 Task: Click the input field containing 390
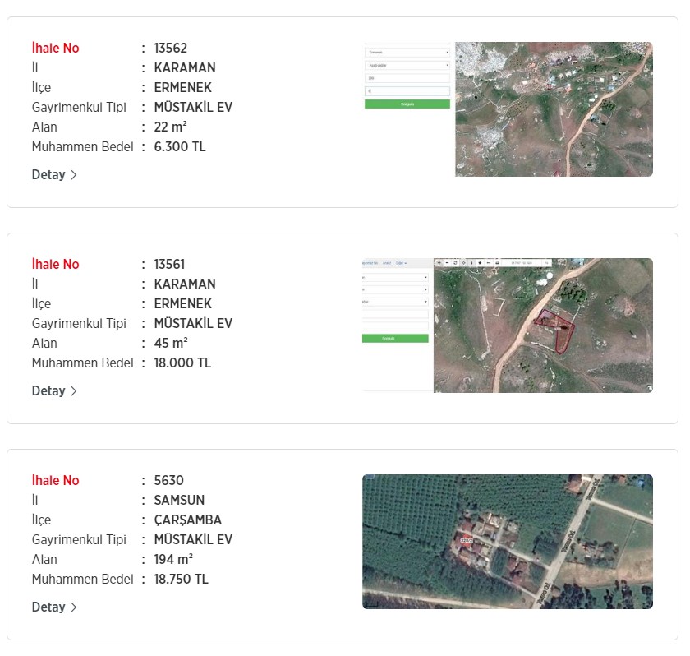tap(407, 78)
